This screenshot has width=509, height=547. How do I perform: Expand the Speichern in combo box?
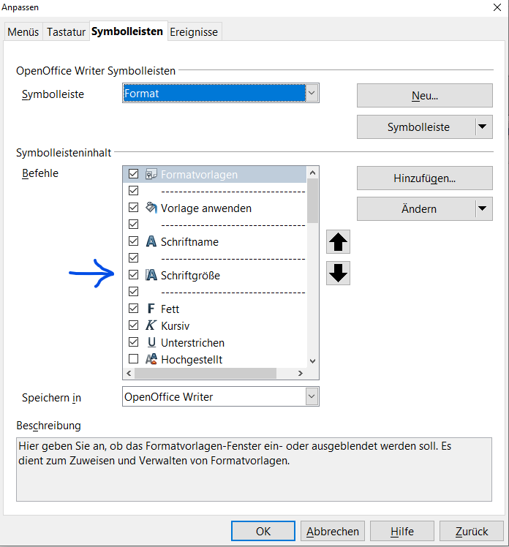coord(312,397)
